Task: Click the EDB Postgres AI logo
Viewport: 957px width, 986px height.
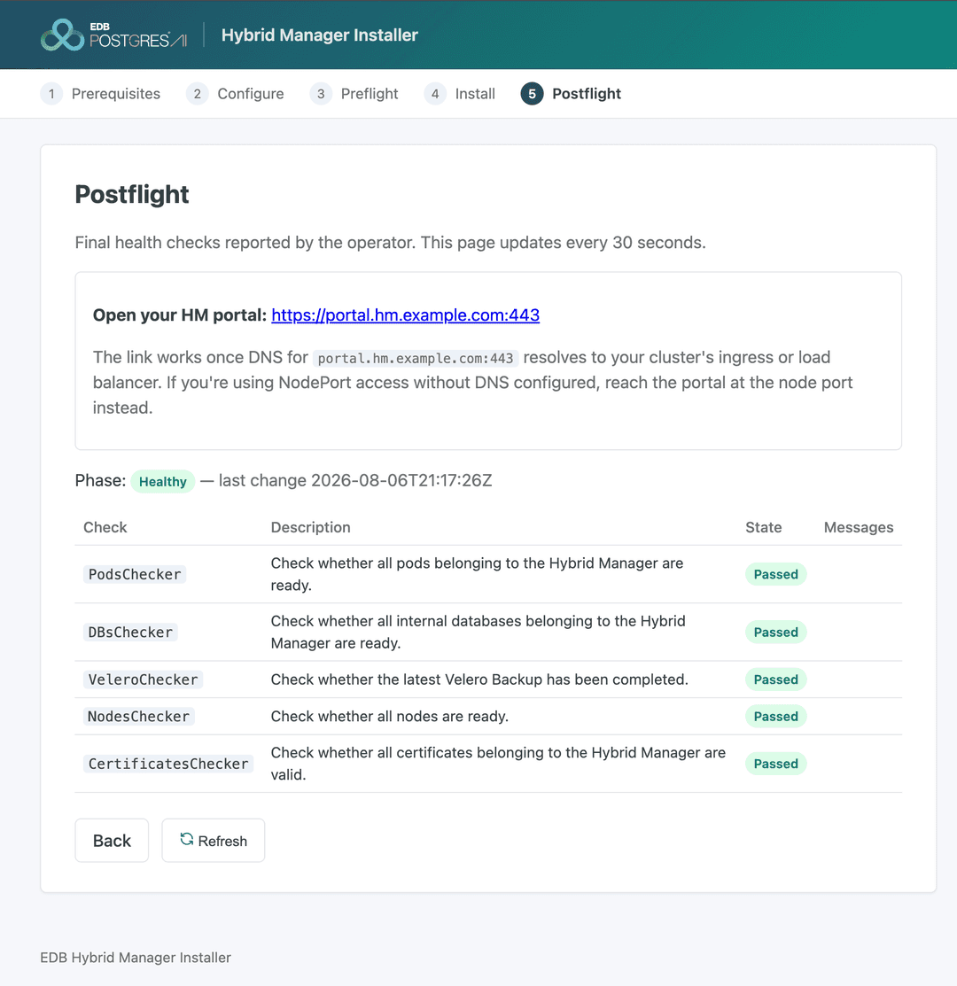Action: pos(113,35)
